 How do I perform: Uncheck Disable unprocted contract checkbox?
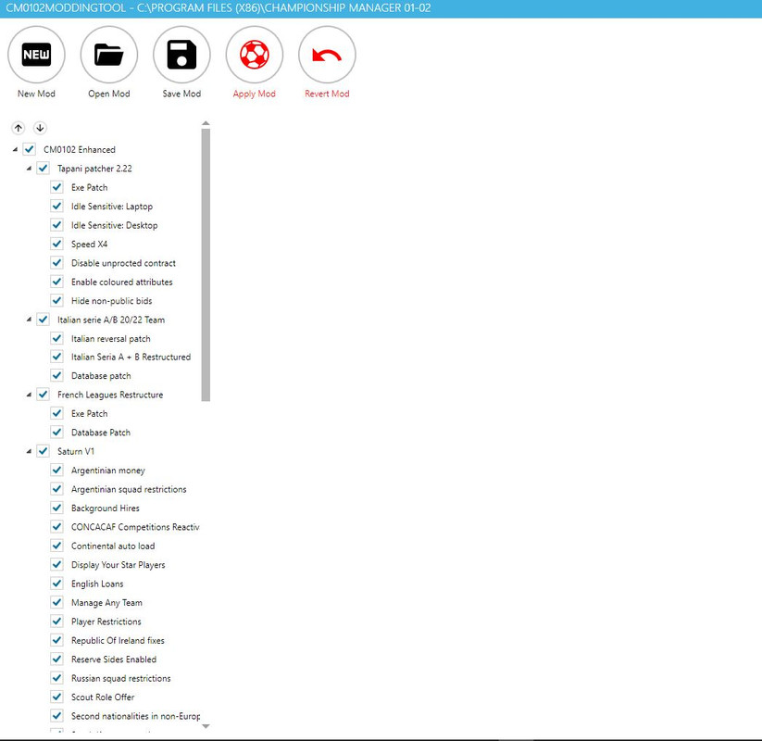tap(56, 262)
